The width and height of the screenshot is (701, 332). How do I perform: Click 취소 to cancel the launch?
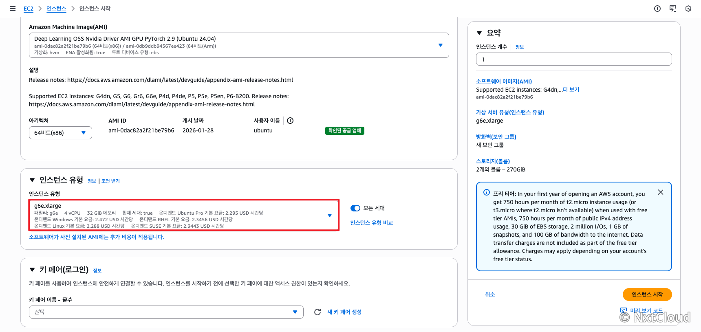pos(490,295)
